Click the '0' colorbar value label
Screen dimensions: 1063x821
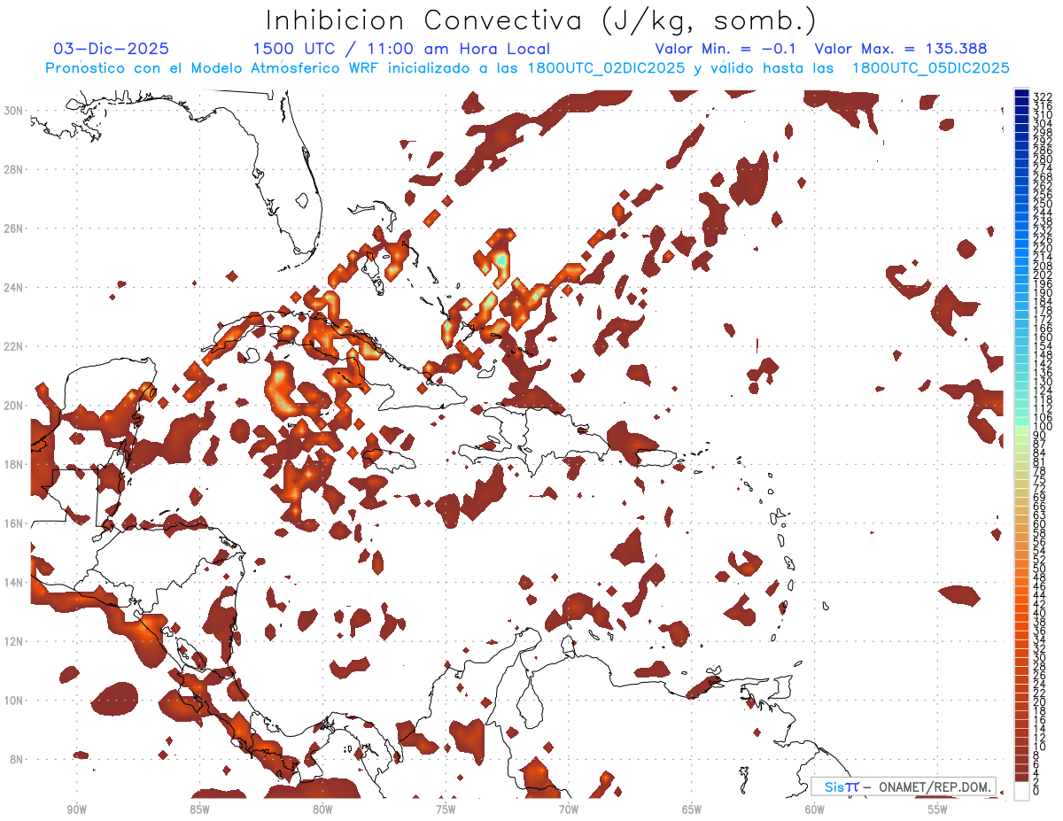[x=1036, y=791]
